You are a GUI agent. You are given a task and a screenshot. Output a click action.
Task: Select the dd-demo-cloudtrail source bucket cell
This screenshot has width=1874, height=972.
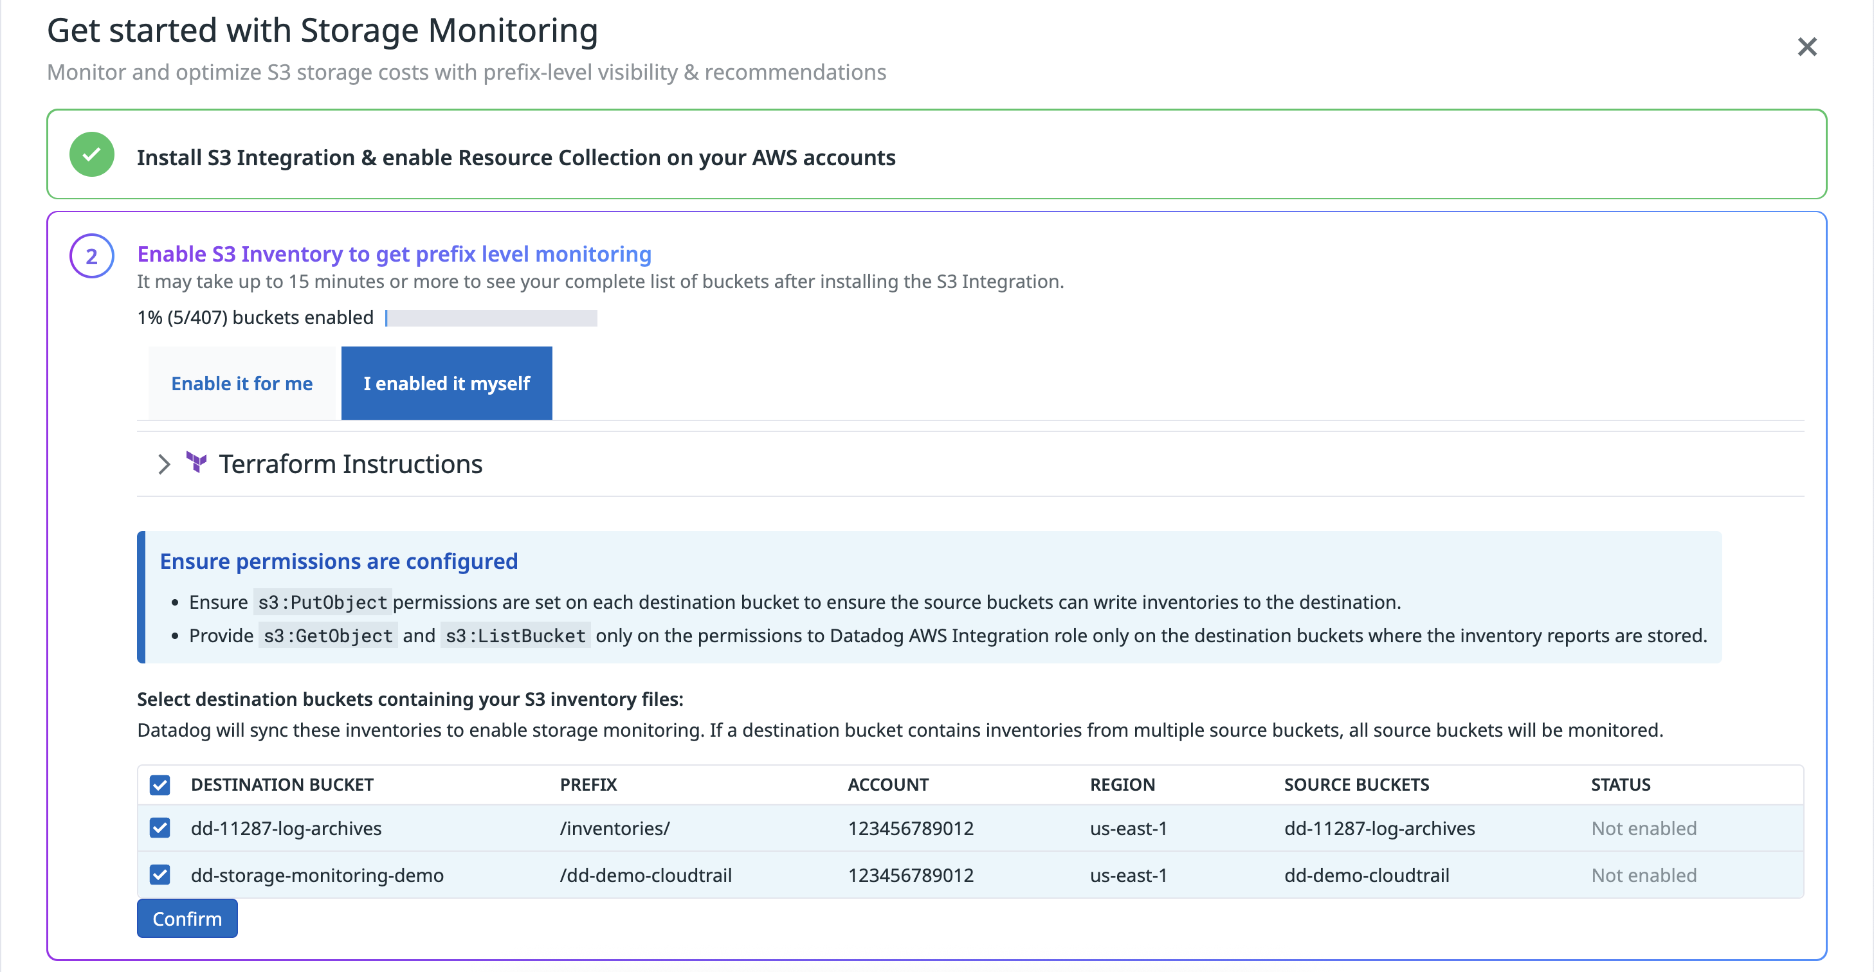(x=1366, y=874)
